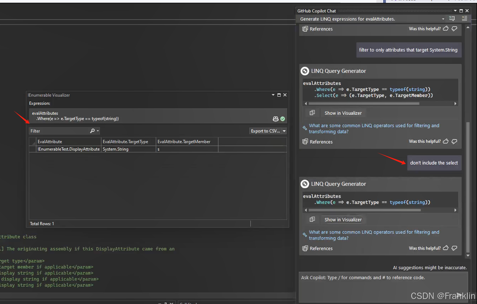477x304 pixels.
Task: Select the 'don't include the select' message
Action: click(434, 163)
